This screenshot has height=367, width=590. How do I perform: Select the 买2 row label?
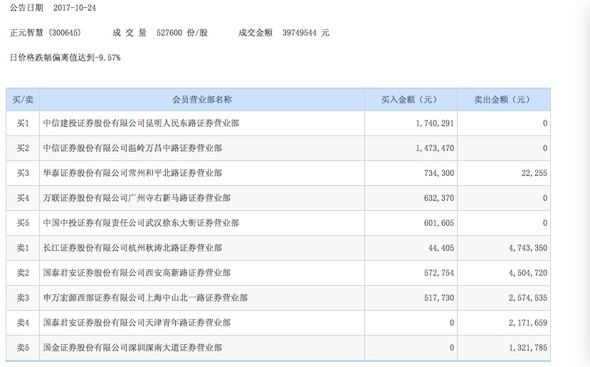pos(23,148)
